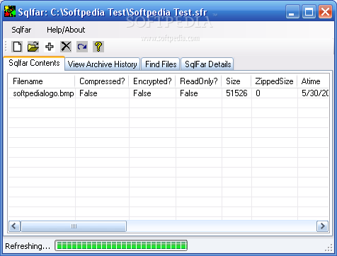This screenshot has height=256, width=337.
Task: Click the horizontal scrollbar thumb
Action: (74, 226)
